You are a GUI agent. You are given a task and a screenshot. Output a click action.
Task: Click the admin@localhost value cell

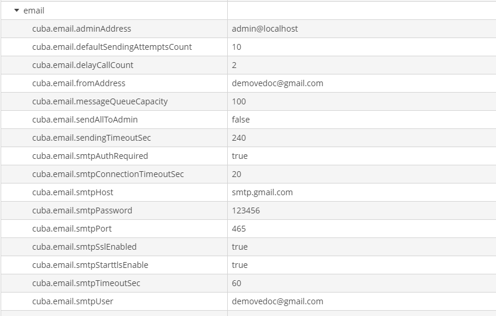coord(265,29)
